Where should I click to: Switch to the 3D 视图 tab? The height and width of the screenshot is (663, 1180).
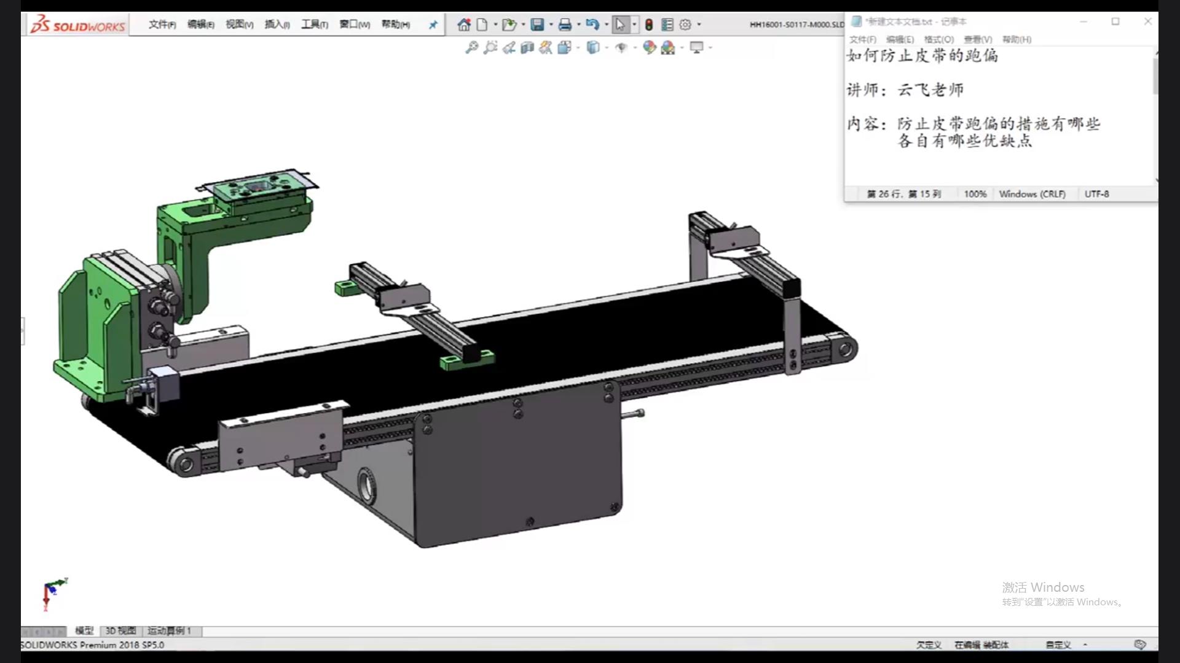120,630
